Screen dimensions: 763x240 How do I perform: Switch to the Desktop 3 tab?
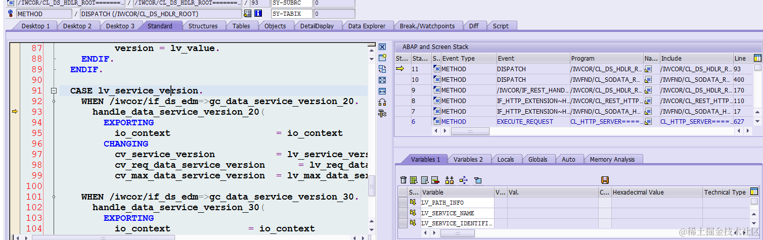tap(120, 26)
